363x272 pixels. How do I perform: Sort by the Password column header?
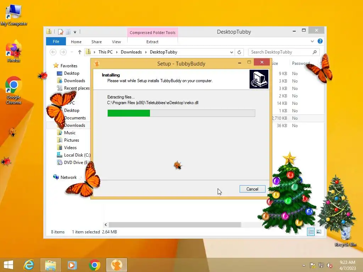(x=301, y=63)
